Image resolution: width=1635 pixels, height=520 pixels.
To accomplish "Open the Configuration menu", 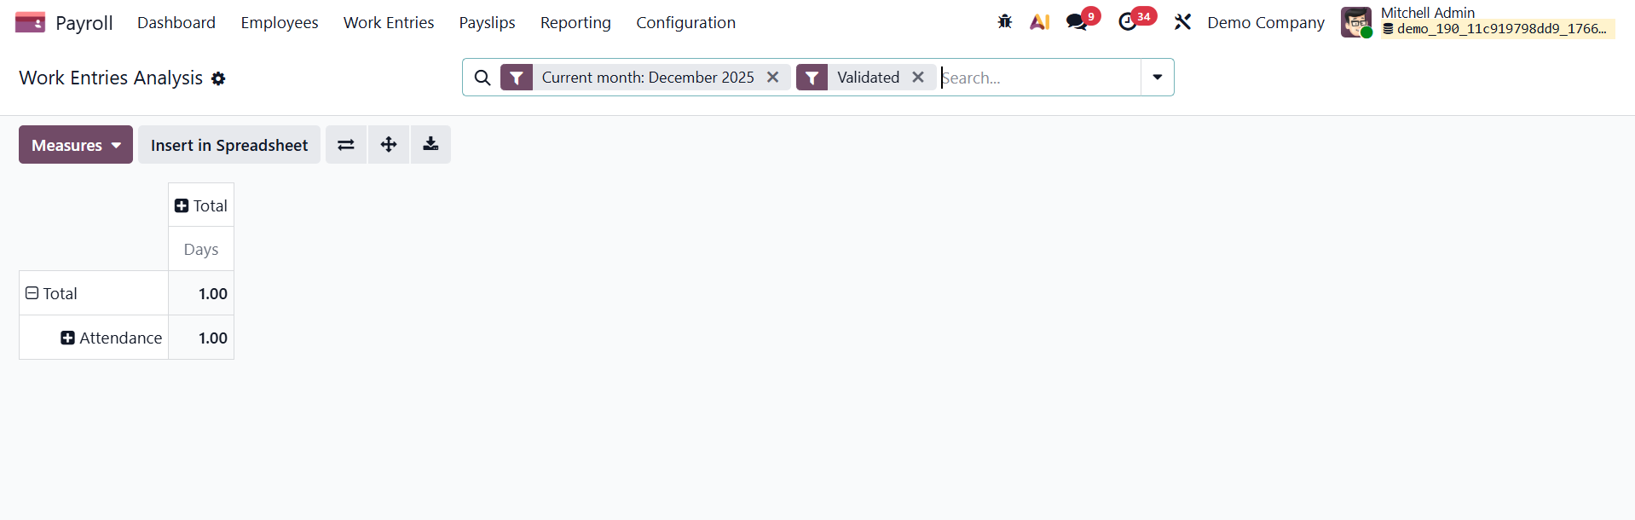I will [685, 23].
